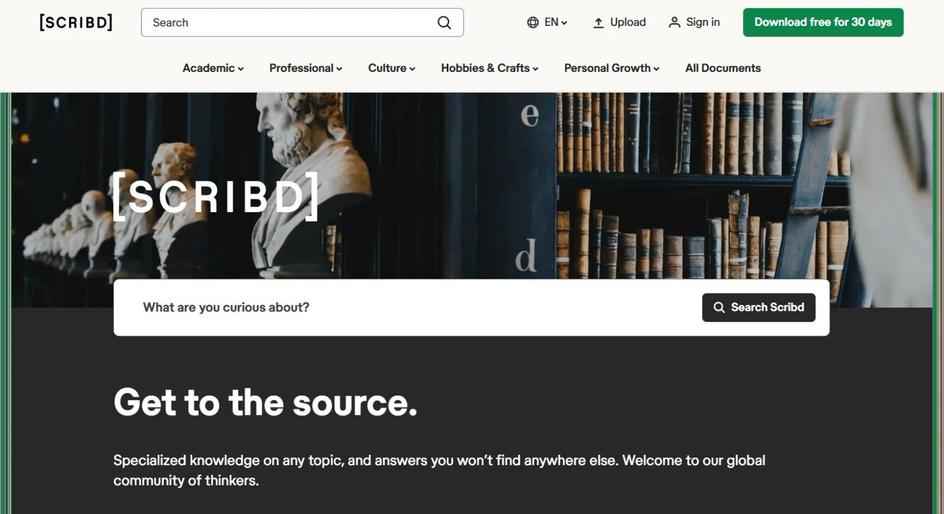Click the person icon beside Sign in
Viewport: 944px width, 514px height.
point(674,22)
